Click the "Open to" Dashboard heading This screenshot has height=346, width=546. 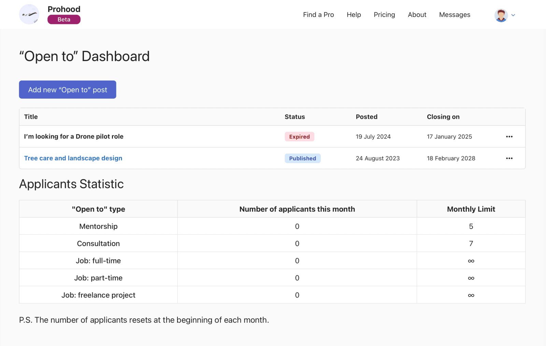click(x=84, y=56)
